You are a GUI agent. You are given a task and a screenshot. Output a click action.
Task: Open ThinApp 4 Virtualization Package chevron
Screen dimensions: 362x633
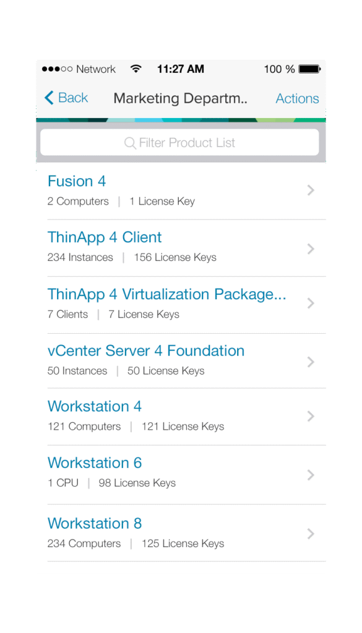pyautogui.click(x=311, y=303)
